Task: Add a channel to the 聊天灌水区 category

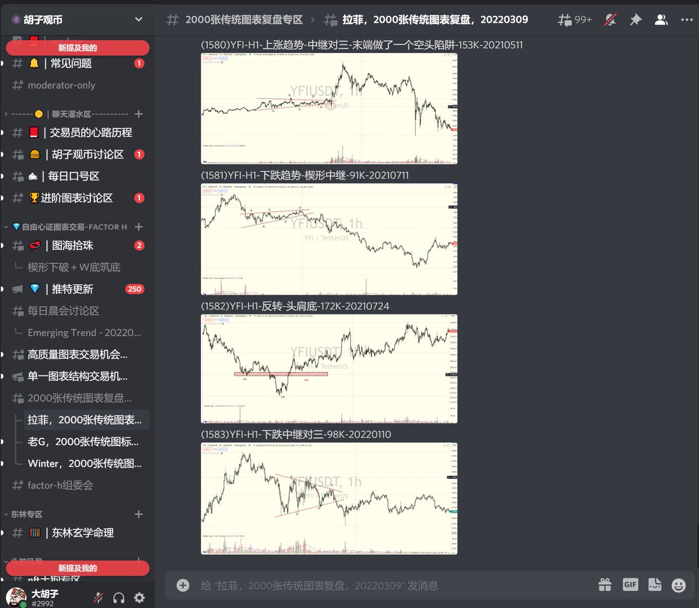Action: tap(139, 114)
